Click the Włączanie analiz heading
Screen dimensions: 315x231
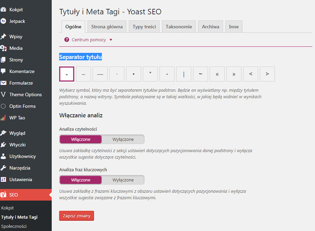pos(81,115)
